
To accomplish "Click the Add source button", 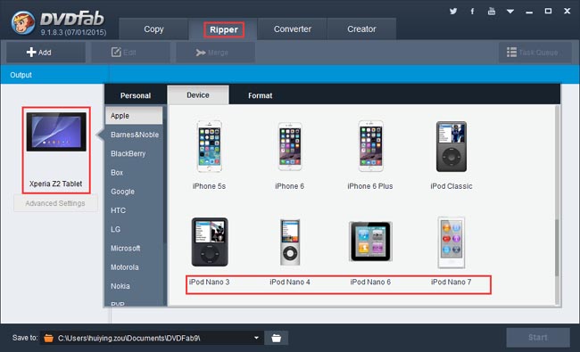I will [x=46, y=53].
